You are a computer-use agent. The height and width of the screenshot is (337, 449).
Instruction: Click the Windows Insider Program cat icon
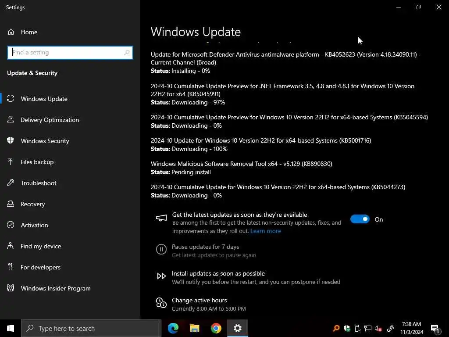coord(11,288)
